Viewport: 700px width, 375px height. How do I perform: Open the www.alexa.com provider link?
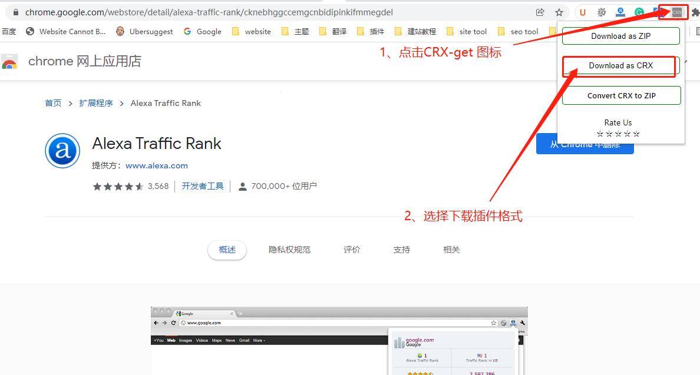[x=157, y=165]
